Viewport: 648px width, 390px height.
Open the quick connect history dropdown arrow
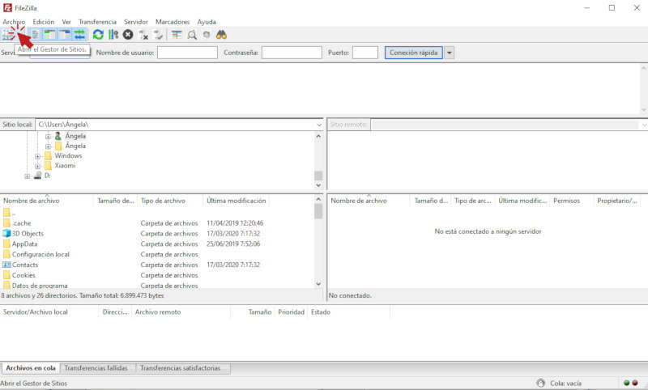pyautogui.click(x=450, y=53)
